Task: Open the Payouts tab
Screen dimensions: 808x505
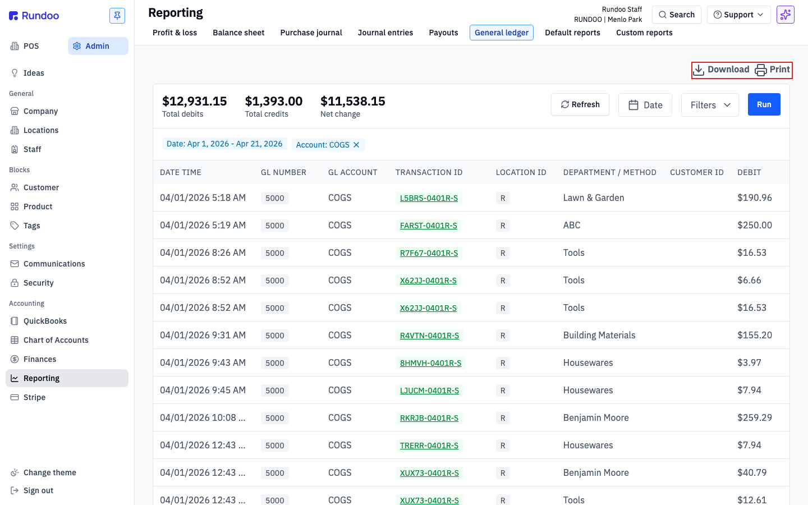Action: click(x=443, y=33)
